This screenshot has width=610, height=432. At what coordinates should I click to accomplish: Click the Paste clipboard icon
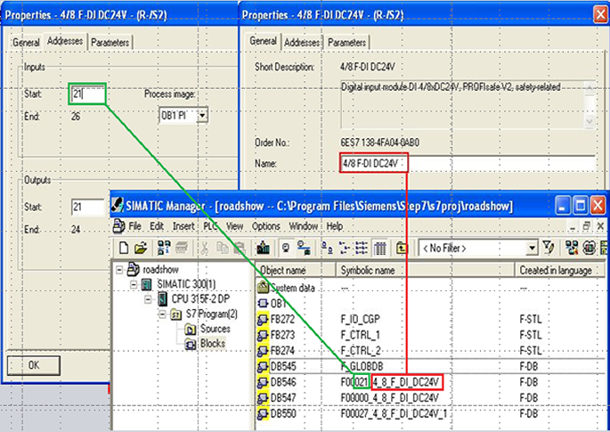pyautogui.click(x=240, y=248)
